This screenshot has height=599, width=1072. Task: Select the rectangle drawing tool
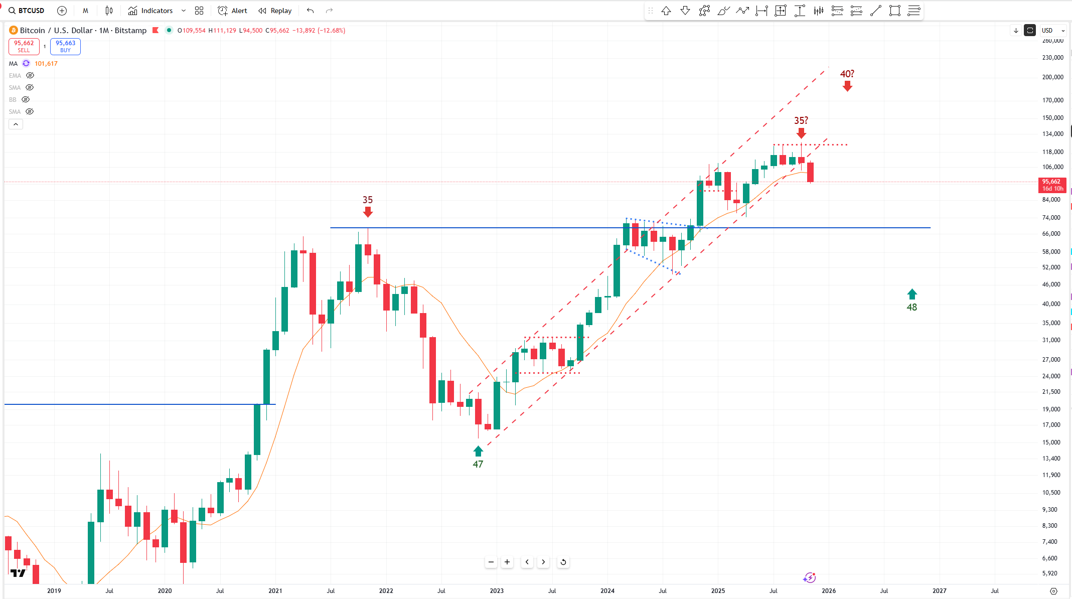(x=894, y=11)
